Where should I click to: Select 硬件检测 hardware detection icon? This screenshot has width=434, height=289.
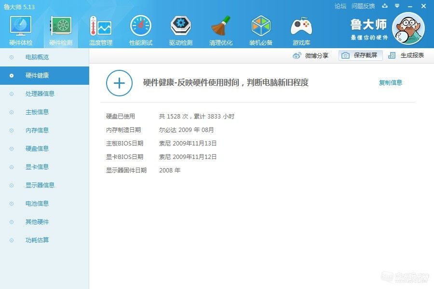click(61, 26)
